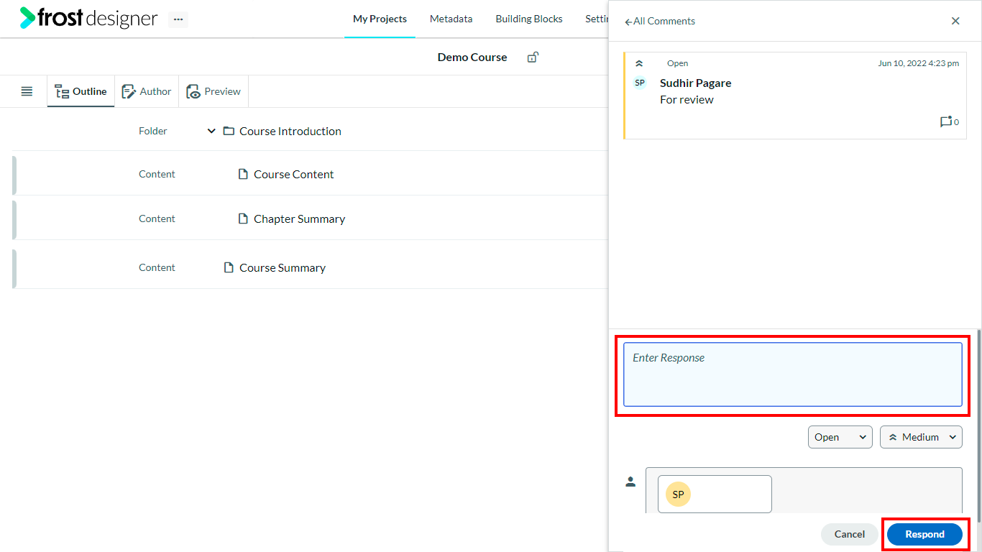
Task: Switch to the Author view
Action: (147, 91)
